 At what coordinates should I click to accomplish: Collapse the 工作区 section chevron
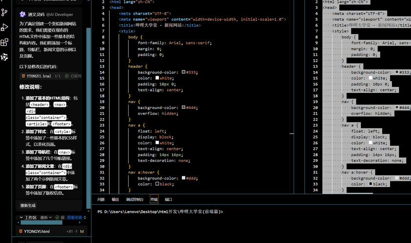coord(21,217)
